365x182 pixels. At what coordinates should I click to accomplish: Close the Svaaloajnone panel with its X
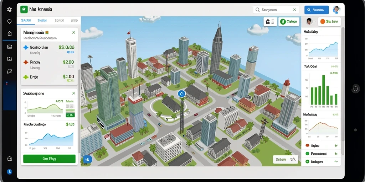pos(73,93)
